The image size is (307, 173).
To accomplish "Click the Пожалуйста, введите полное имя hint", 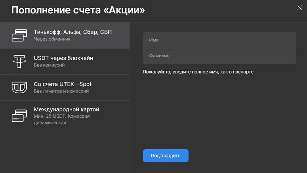I will (x=198, y=72).
